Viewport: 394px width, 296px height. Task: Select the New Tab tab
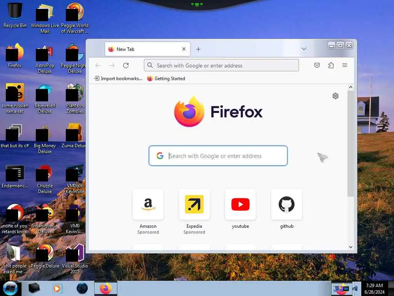point(147,49)
